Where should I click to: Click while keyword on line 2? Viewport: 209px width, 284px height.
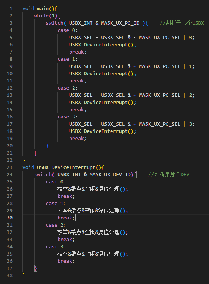click(x=41, y=16)
